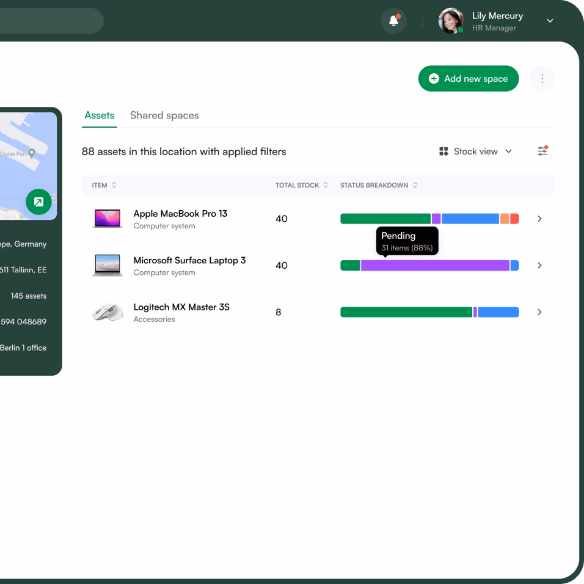Click the Apple MacBook Pro 13 thumbnail icon
584x584 pixels.
click(107, 218)
